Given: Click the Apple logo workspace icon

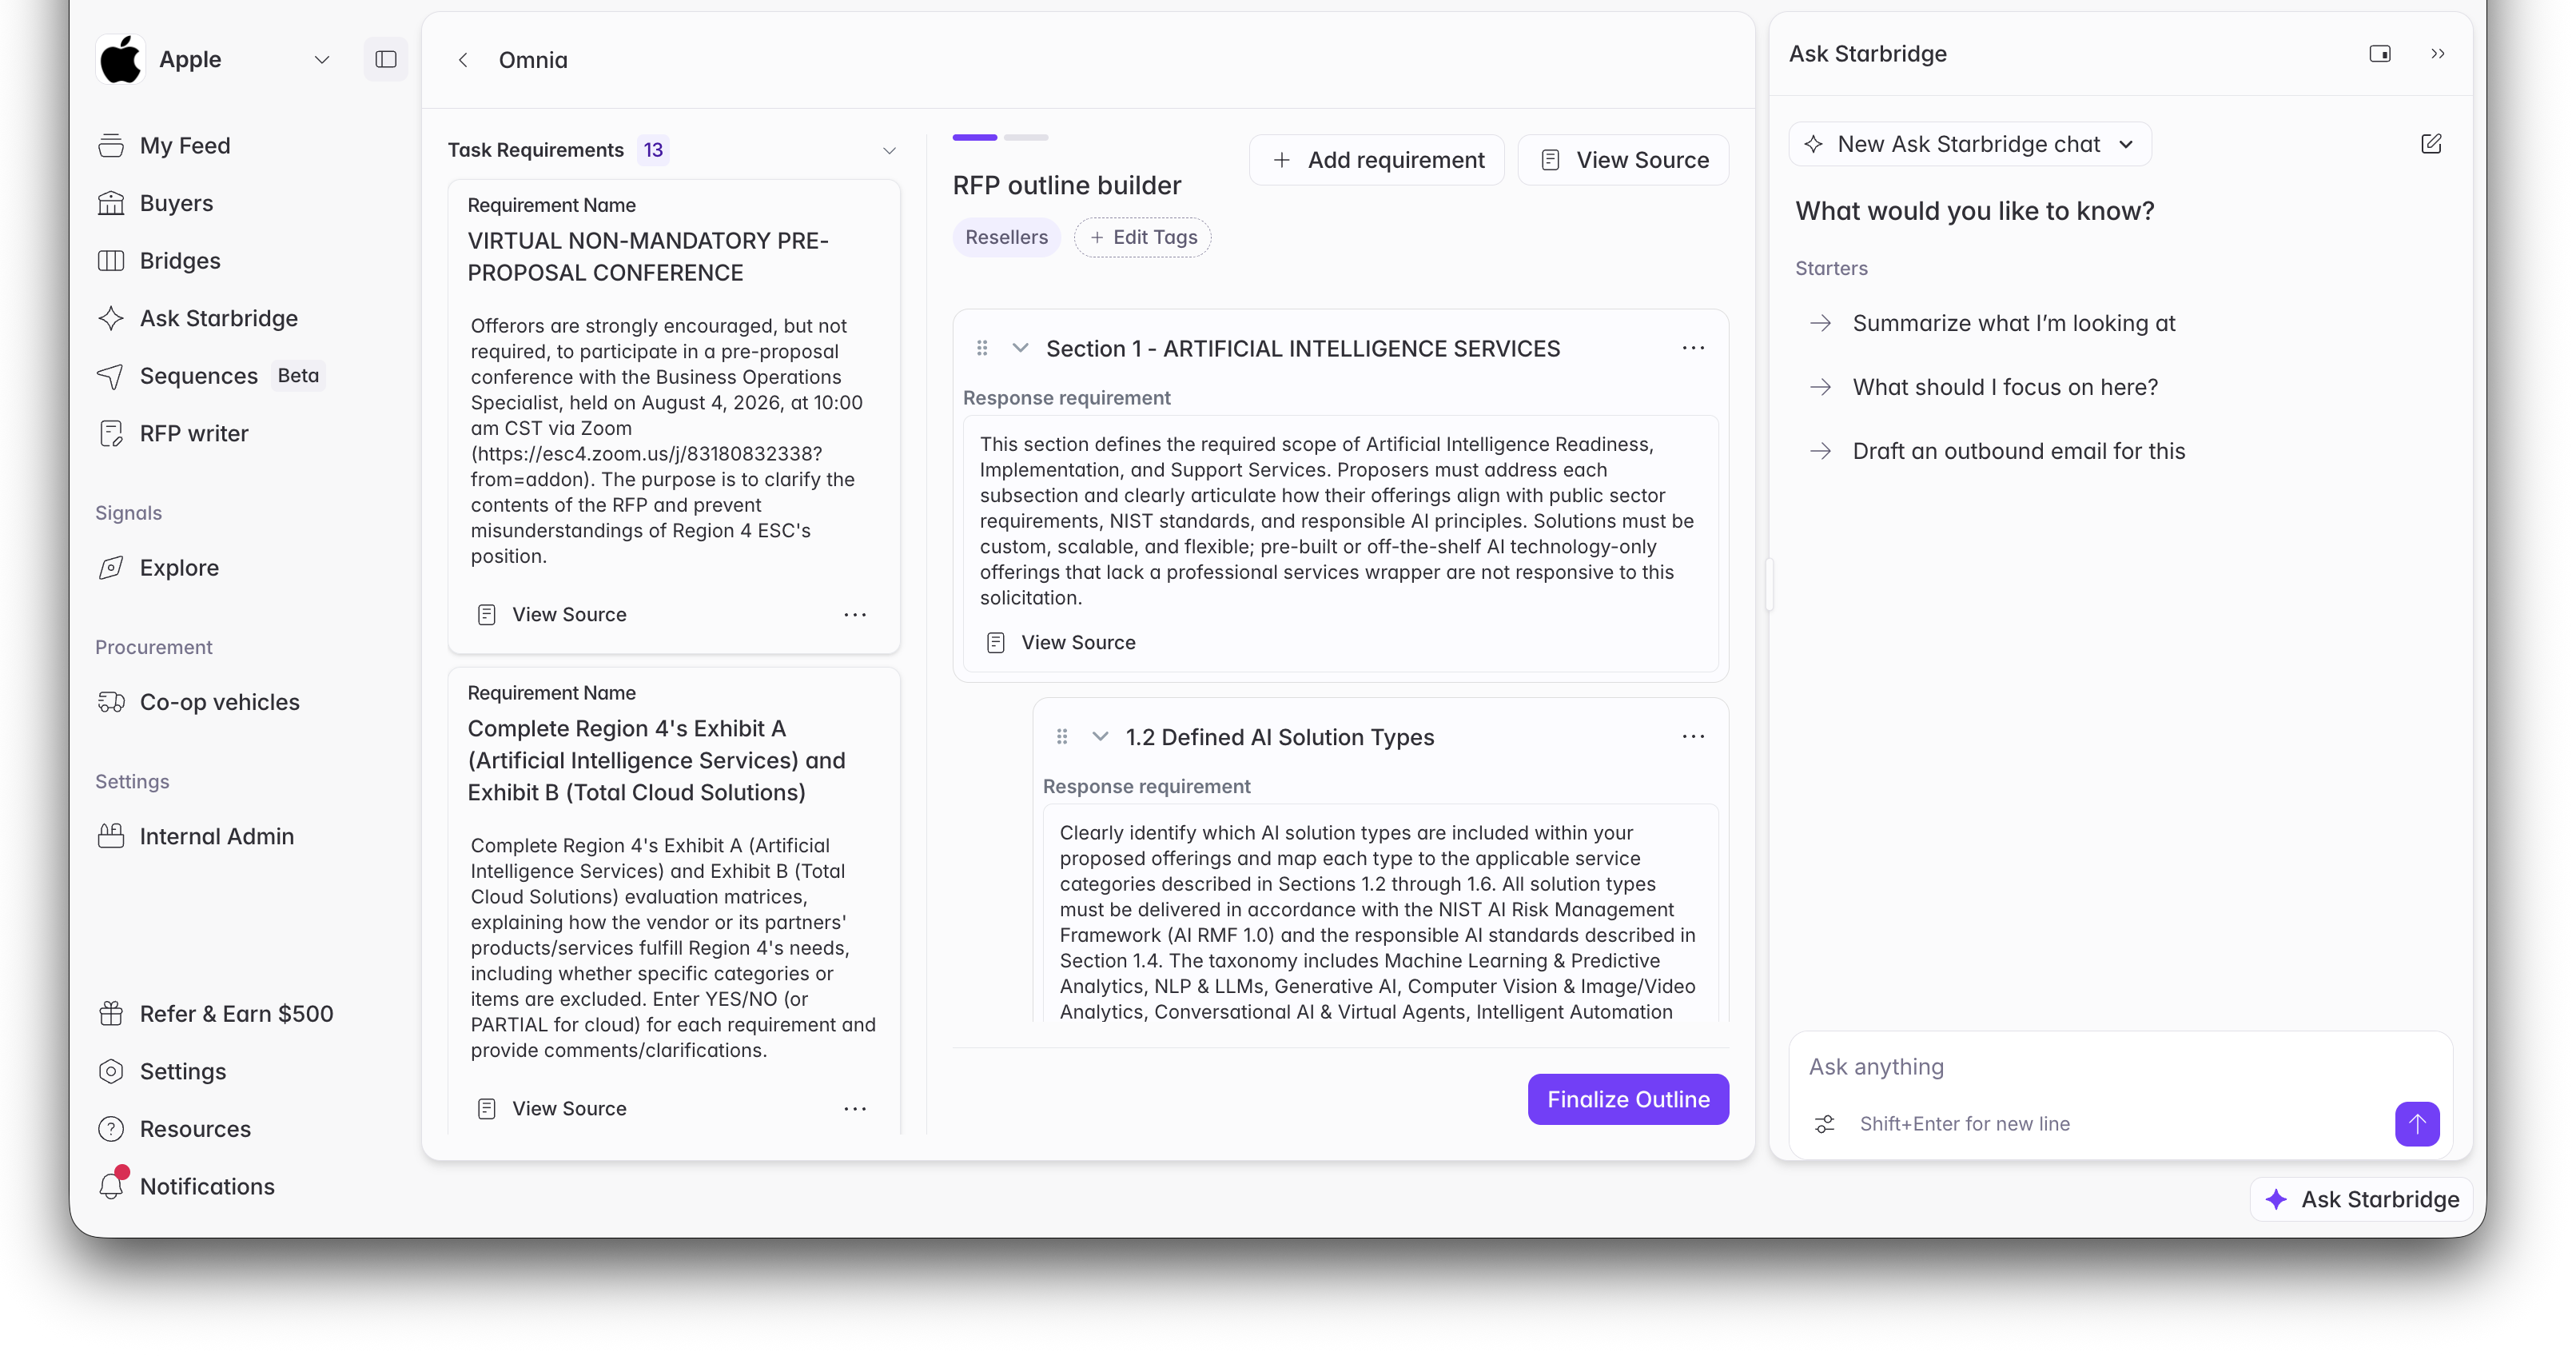Looking at the screenshot, I should 121,59.
